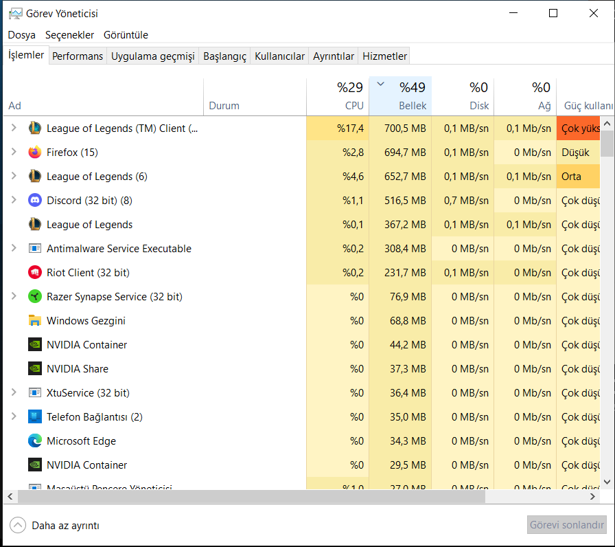Click the Antimalware Service Executable icon
The image size is (615, 547).
[35, 249]
